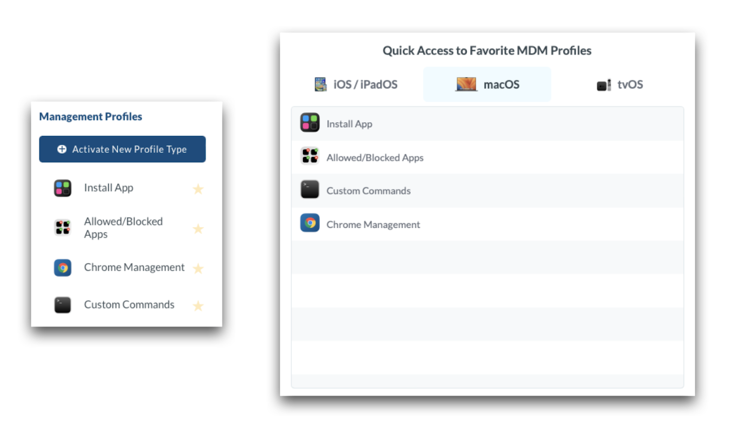Unfavorite Allowed/Blocked Apps using its star
Image resolution: width=729 pixels, height=433 pixels.
198,229
